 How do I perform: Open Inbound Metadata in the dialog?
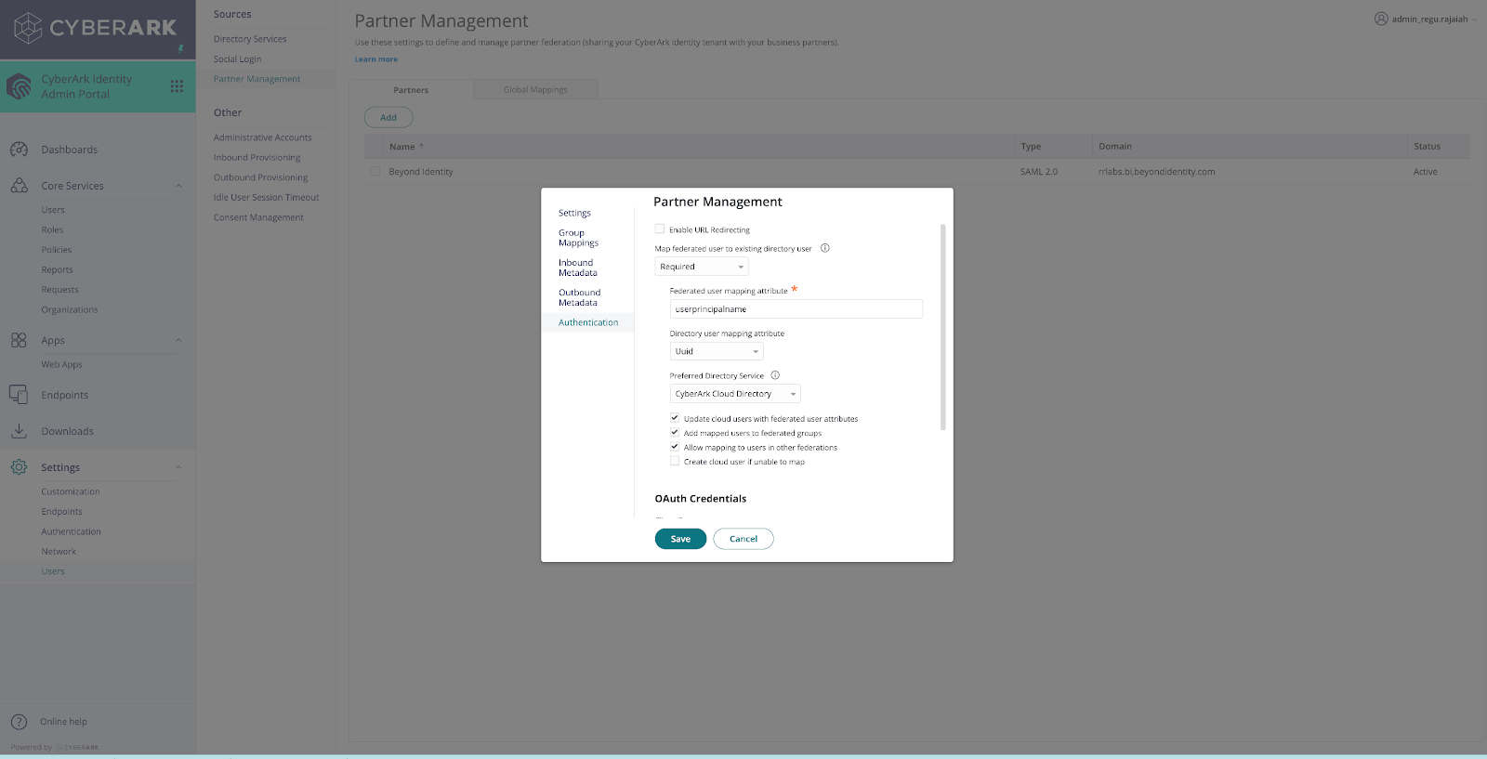point(577,268)
